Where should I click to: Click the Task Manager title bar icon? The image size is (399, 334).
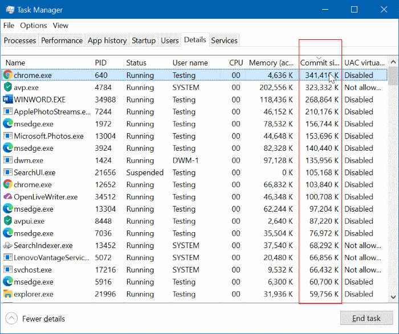point(10,10)
